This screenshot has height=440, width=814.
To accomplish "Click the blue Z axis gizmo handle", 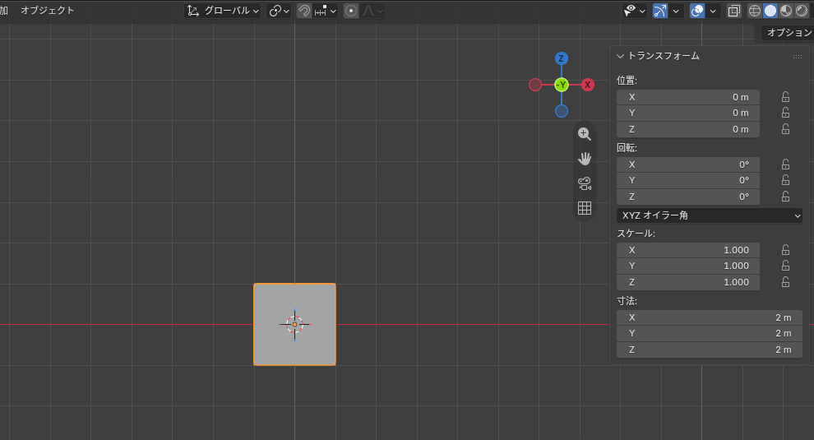I will click(x=562, y=58).
